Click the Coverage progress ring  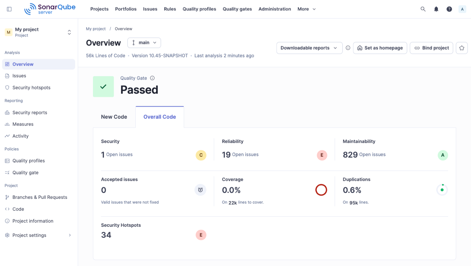(x=321, y=190)
